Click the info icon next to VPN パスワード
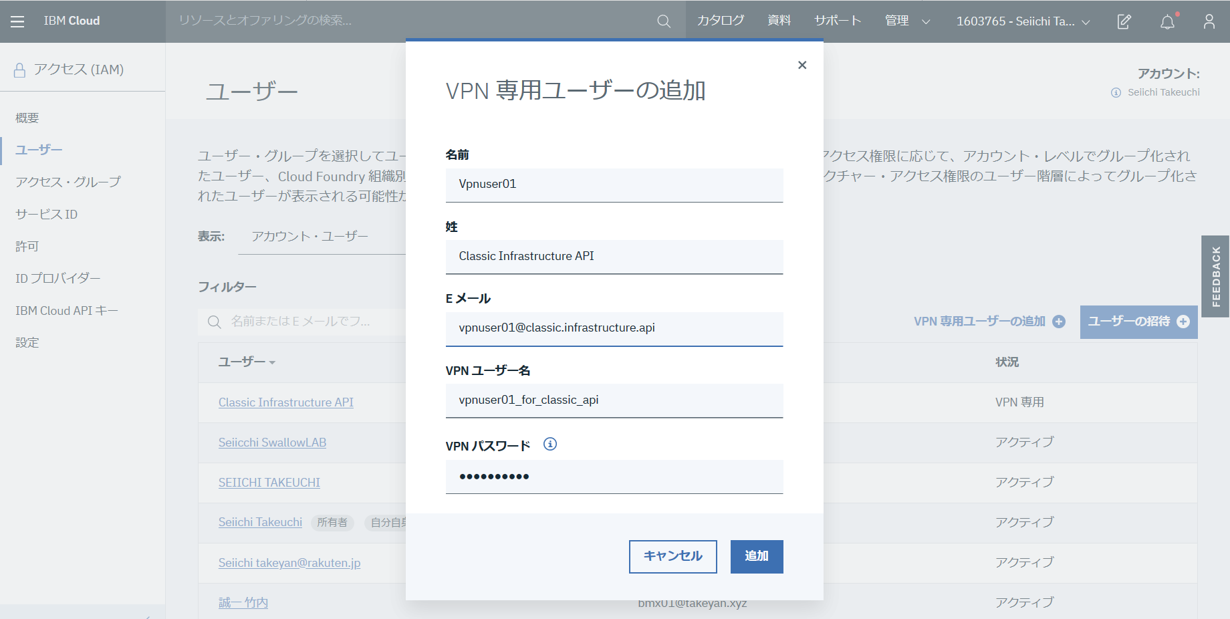The width and height of the screenshot is (1230, 619). (x=549, y=443)
